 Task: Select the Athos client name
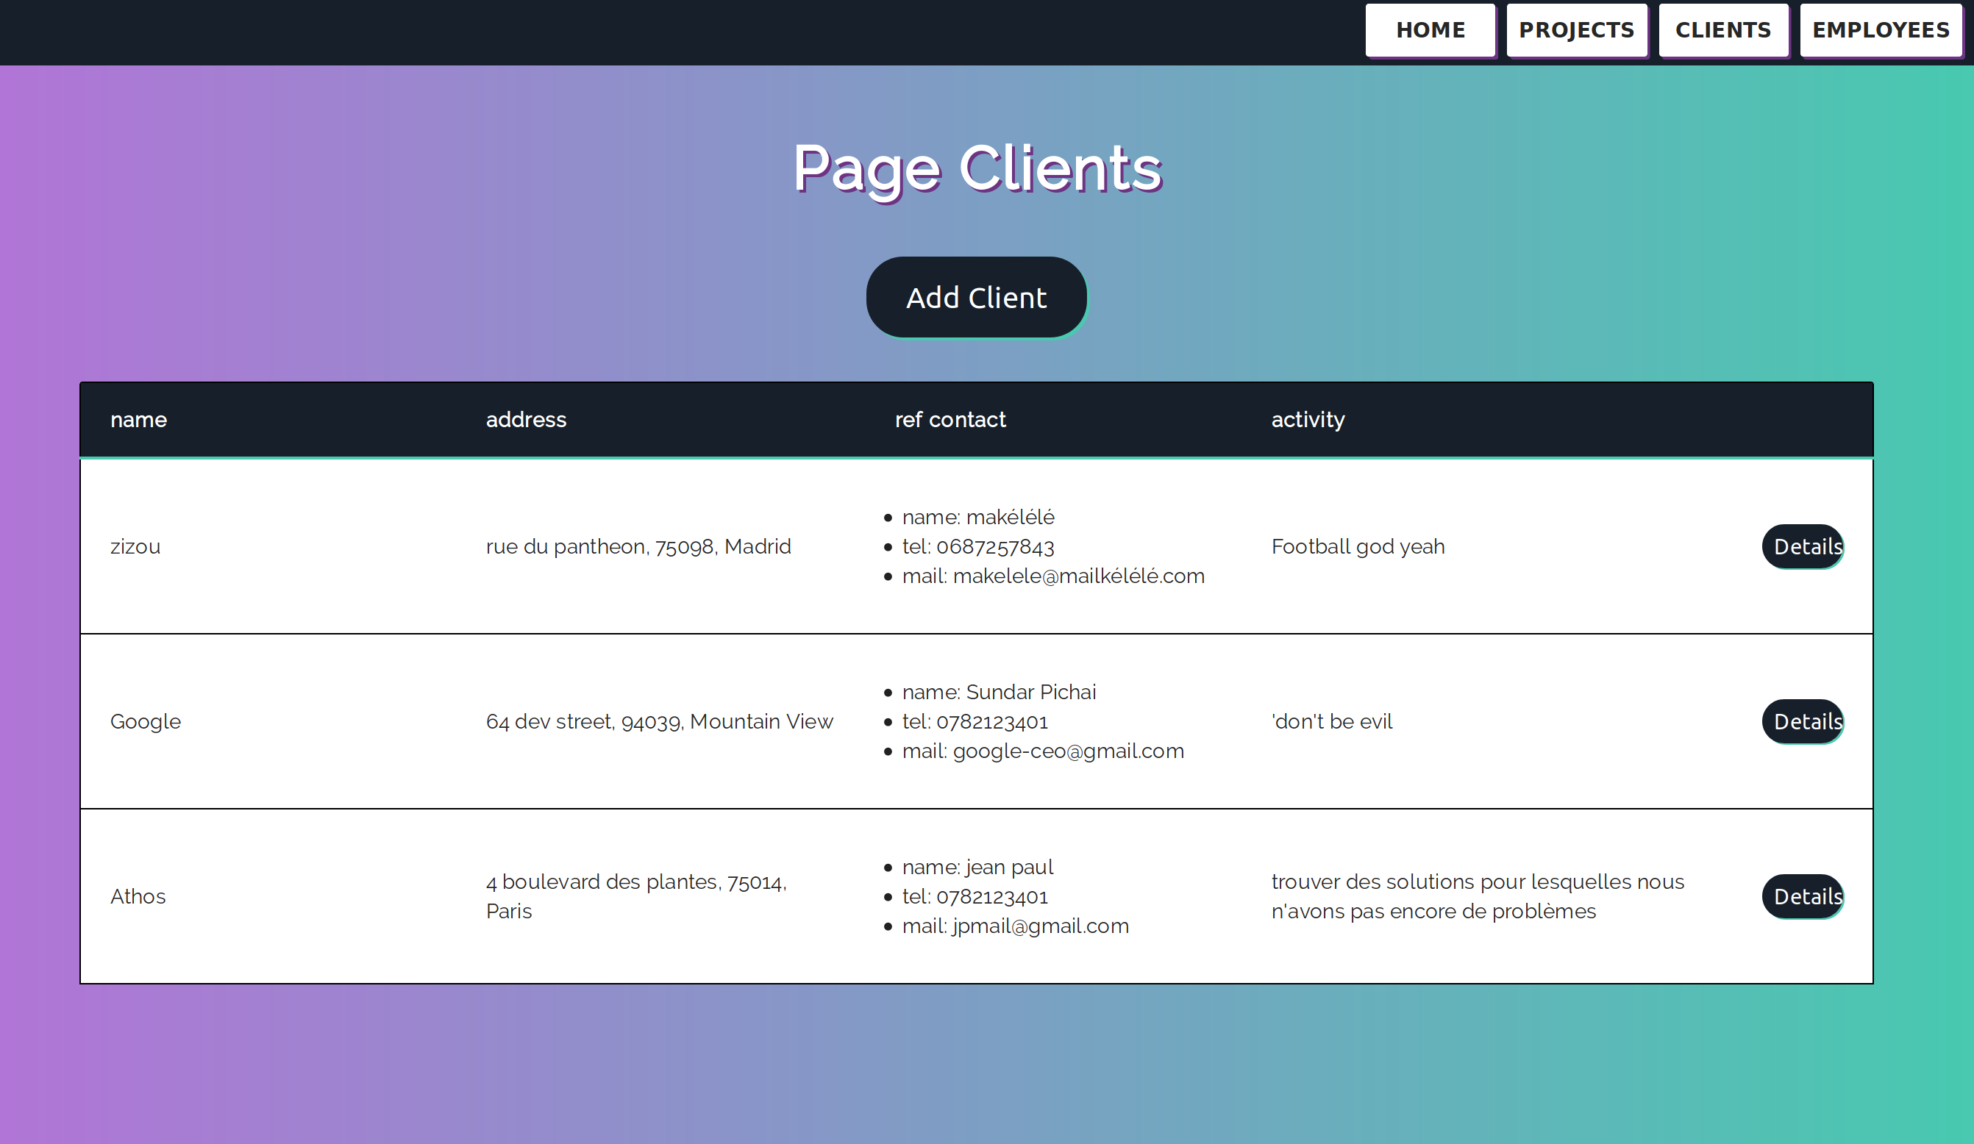(x=138, y=896)
